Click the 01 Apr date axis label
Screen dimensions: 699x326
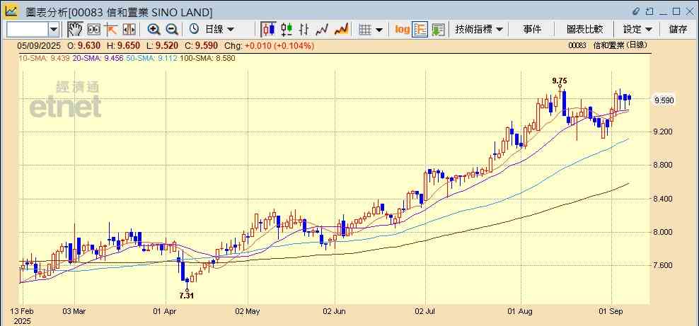166,311
